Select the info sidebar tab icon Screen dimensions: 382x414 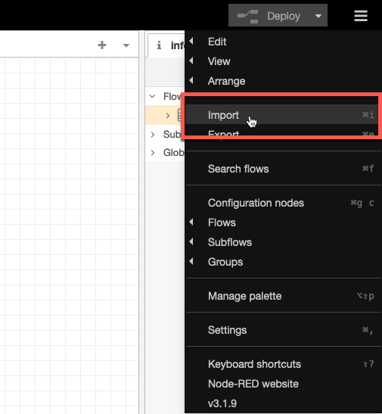[159, 45]
